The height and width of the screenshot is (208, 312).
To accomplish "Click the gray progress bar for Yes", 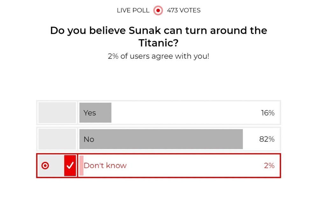I will pyautogui.click(x=95, y=112).
